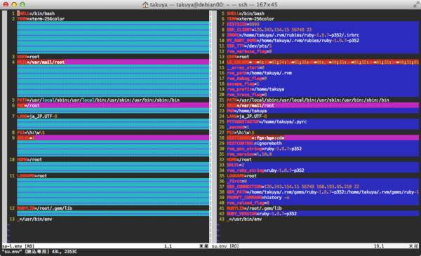Screen dimensions: 421x256
Task: Zoom the terminal with the green button
Action: coord(22,5)
